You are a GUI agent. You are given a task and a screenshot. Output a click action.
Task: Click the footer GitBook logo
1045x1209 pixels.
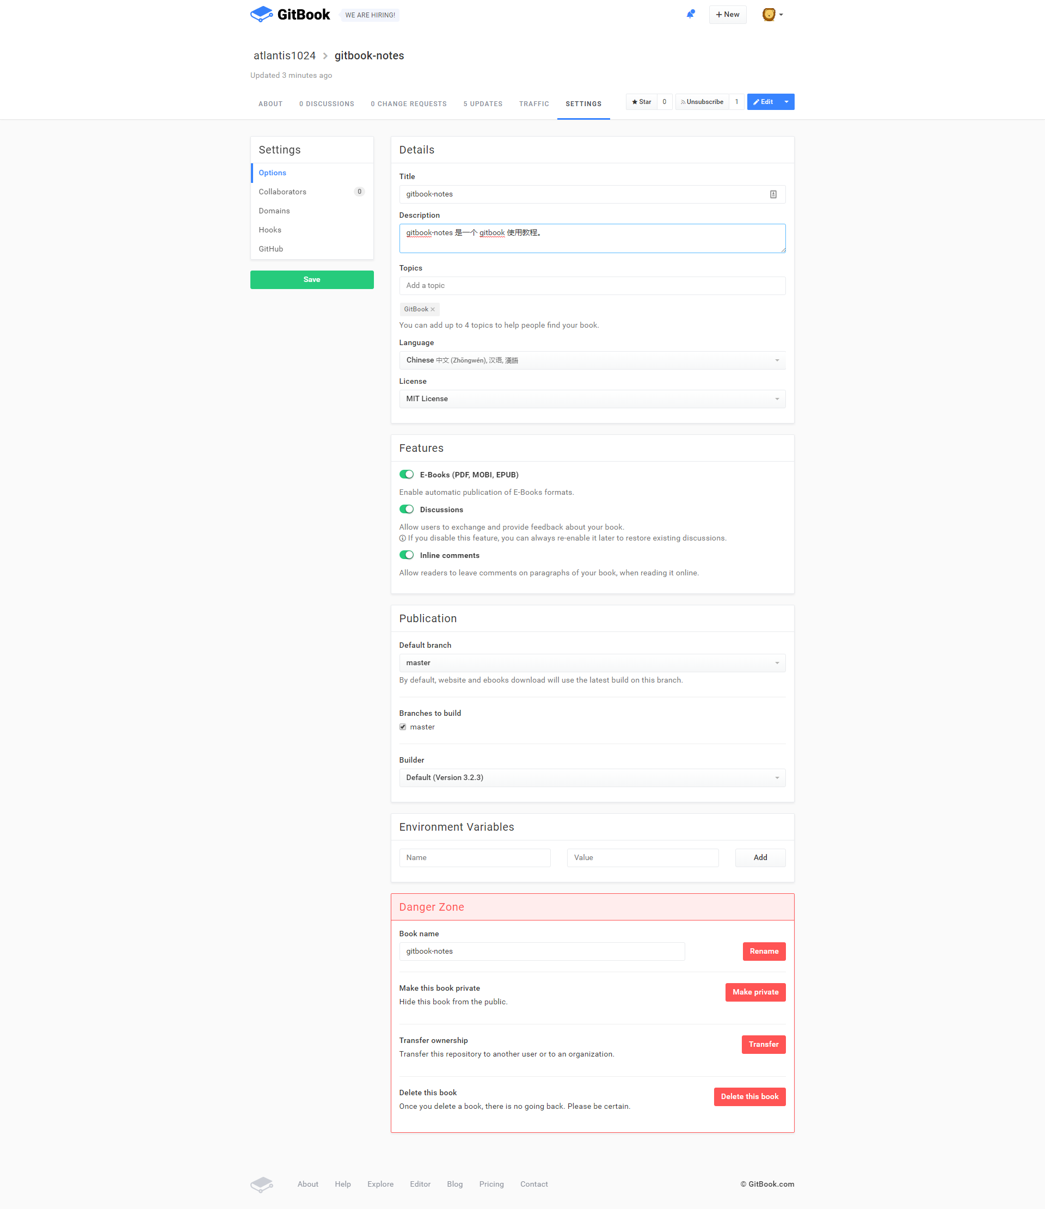pyautogui.click(x=262, y=1184)
